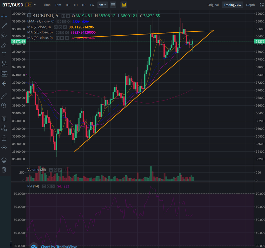
Task: Collapse the BTCBUSD indicator legend
Action: [29, 15]
